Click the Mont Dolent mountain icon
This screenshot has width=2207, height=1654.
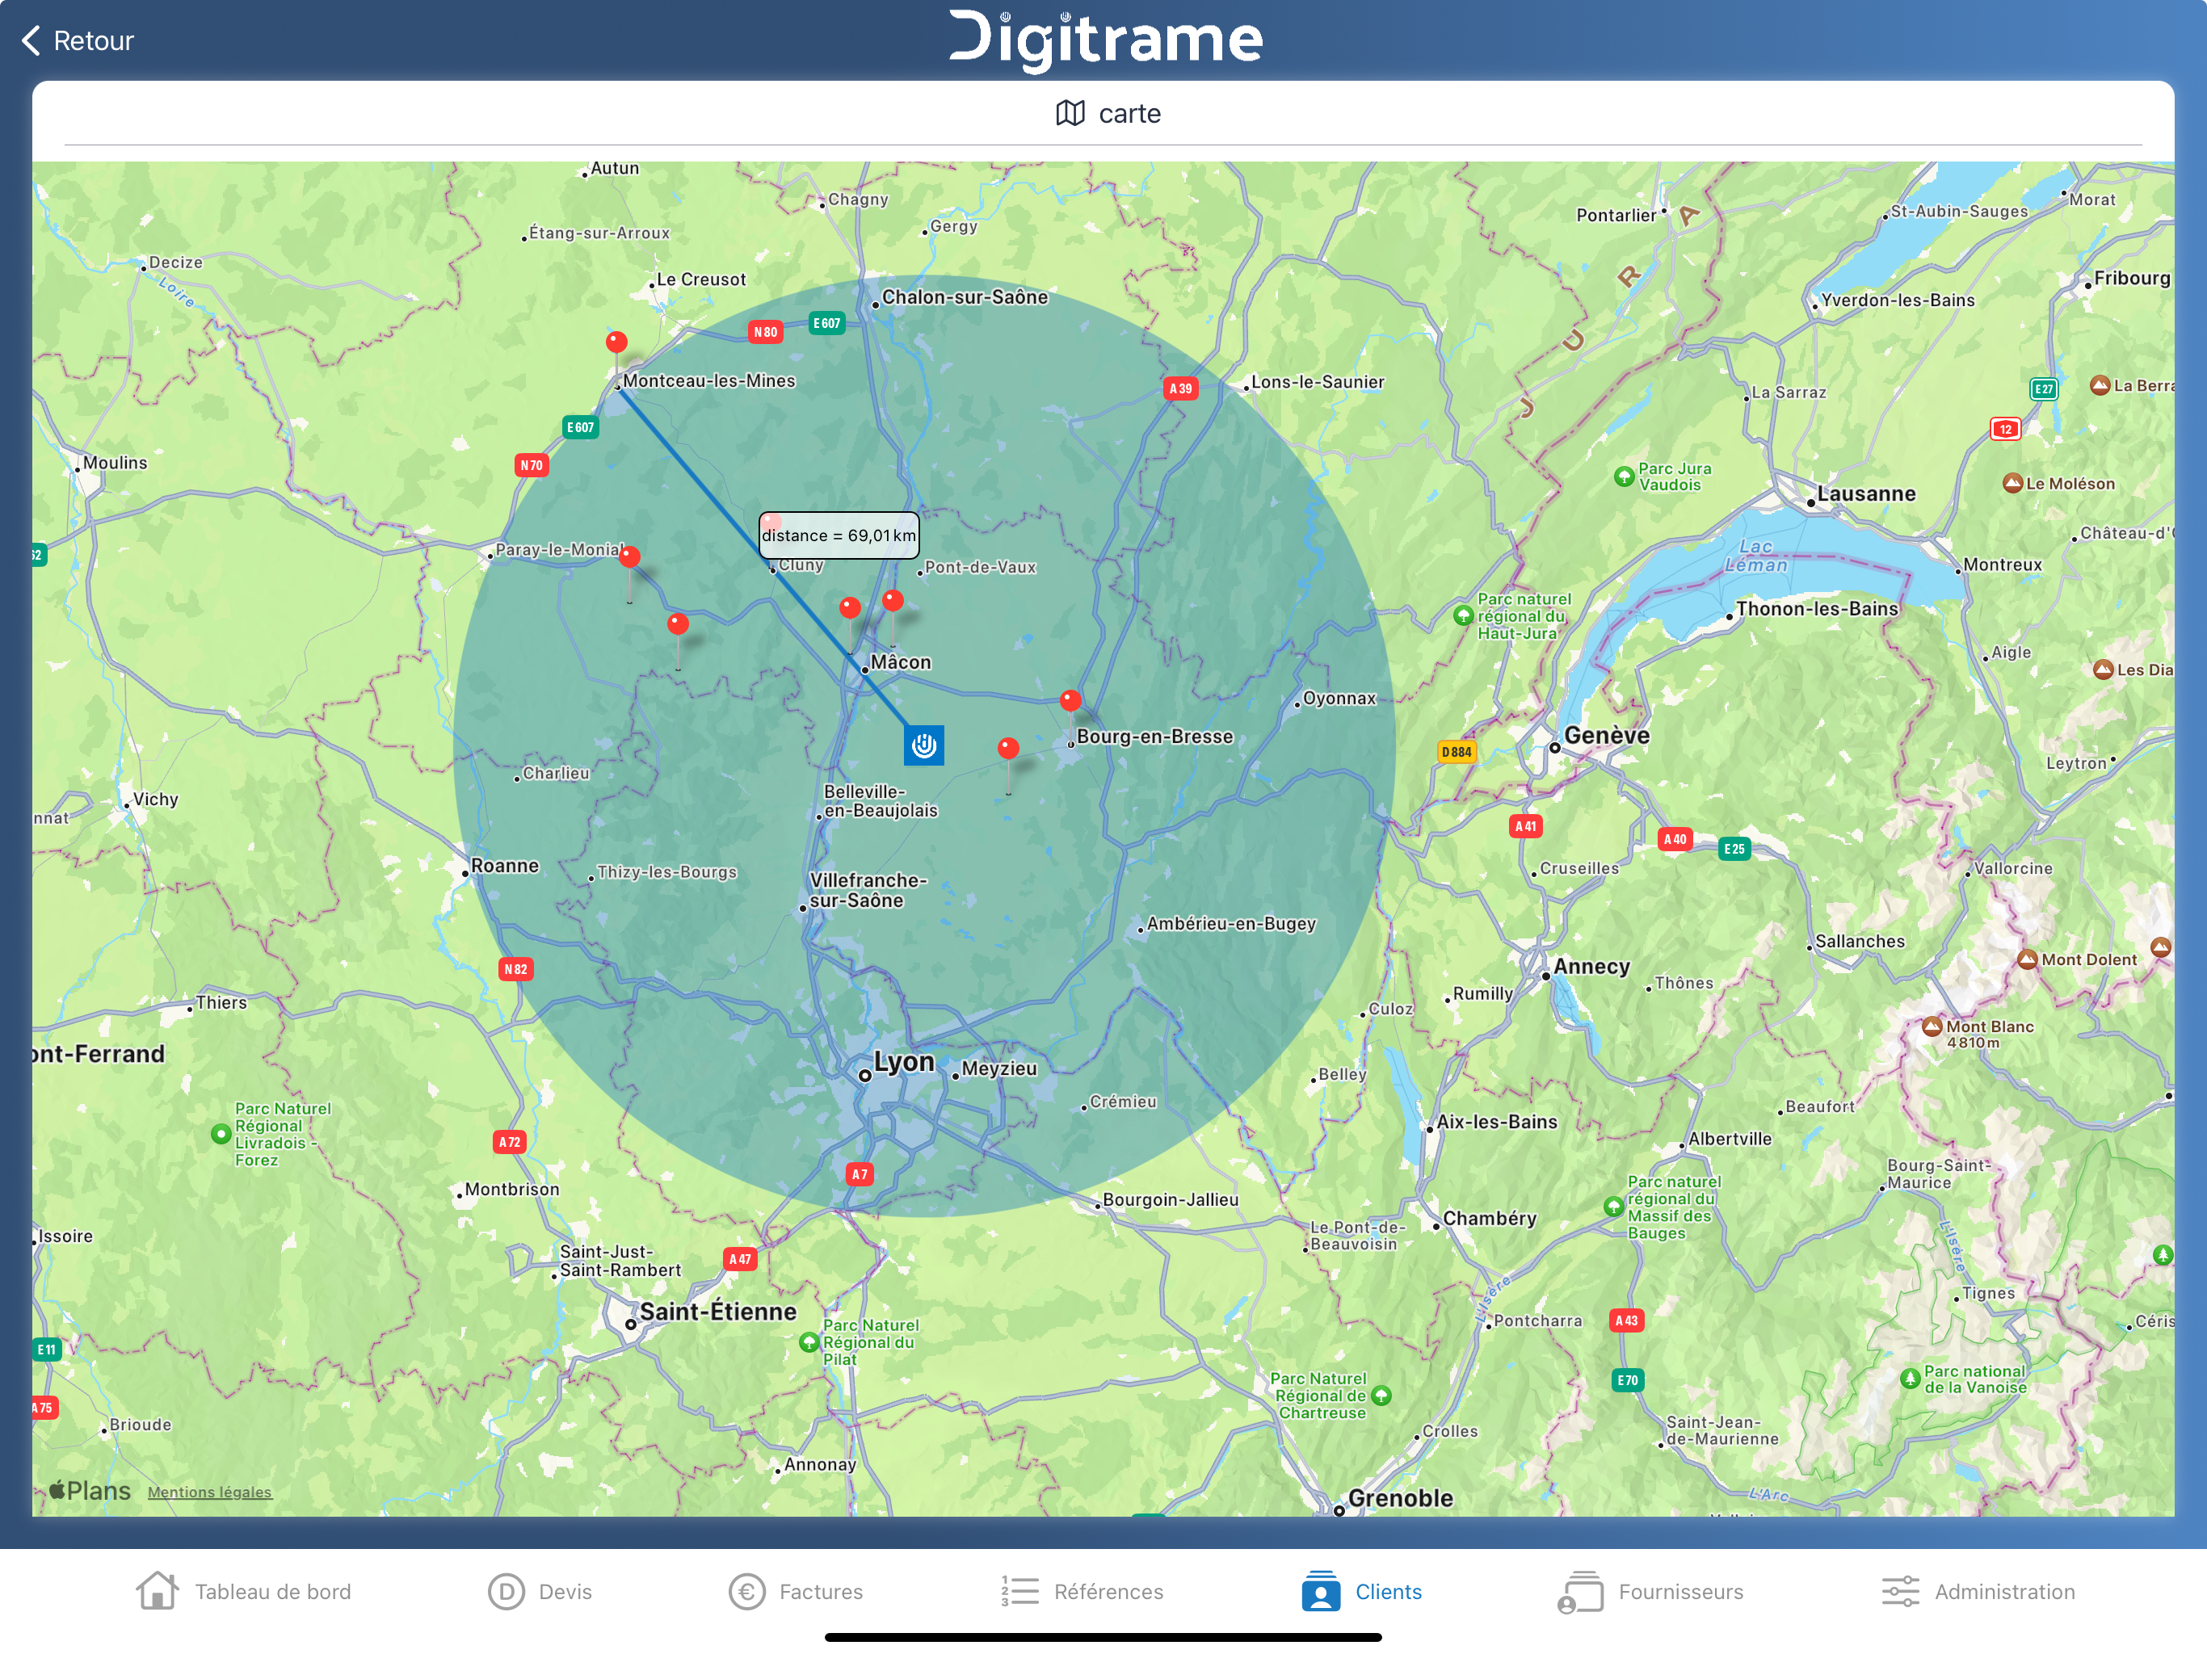[2028, 959]
